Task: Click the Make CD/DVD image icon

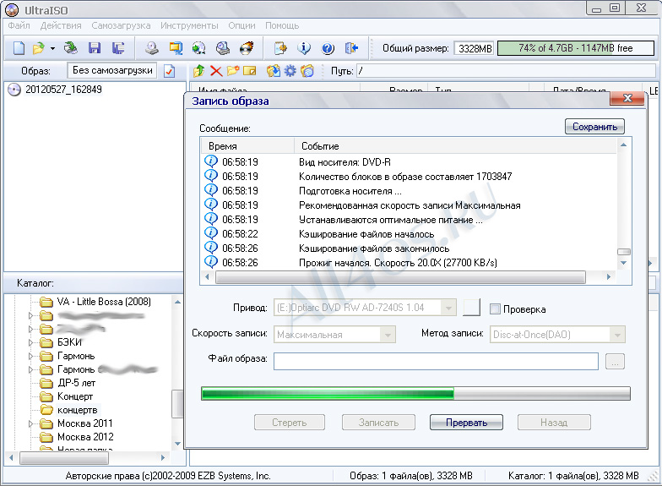Action: [x=152, y=48]
